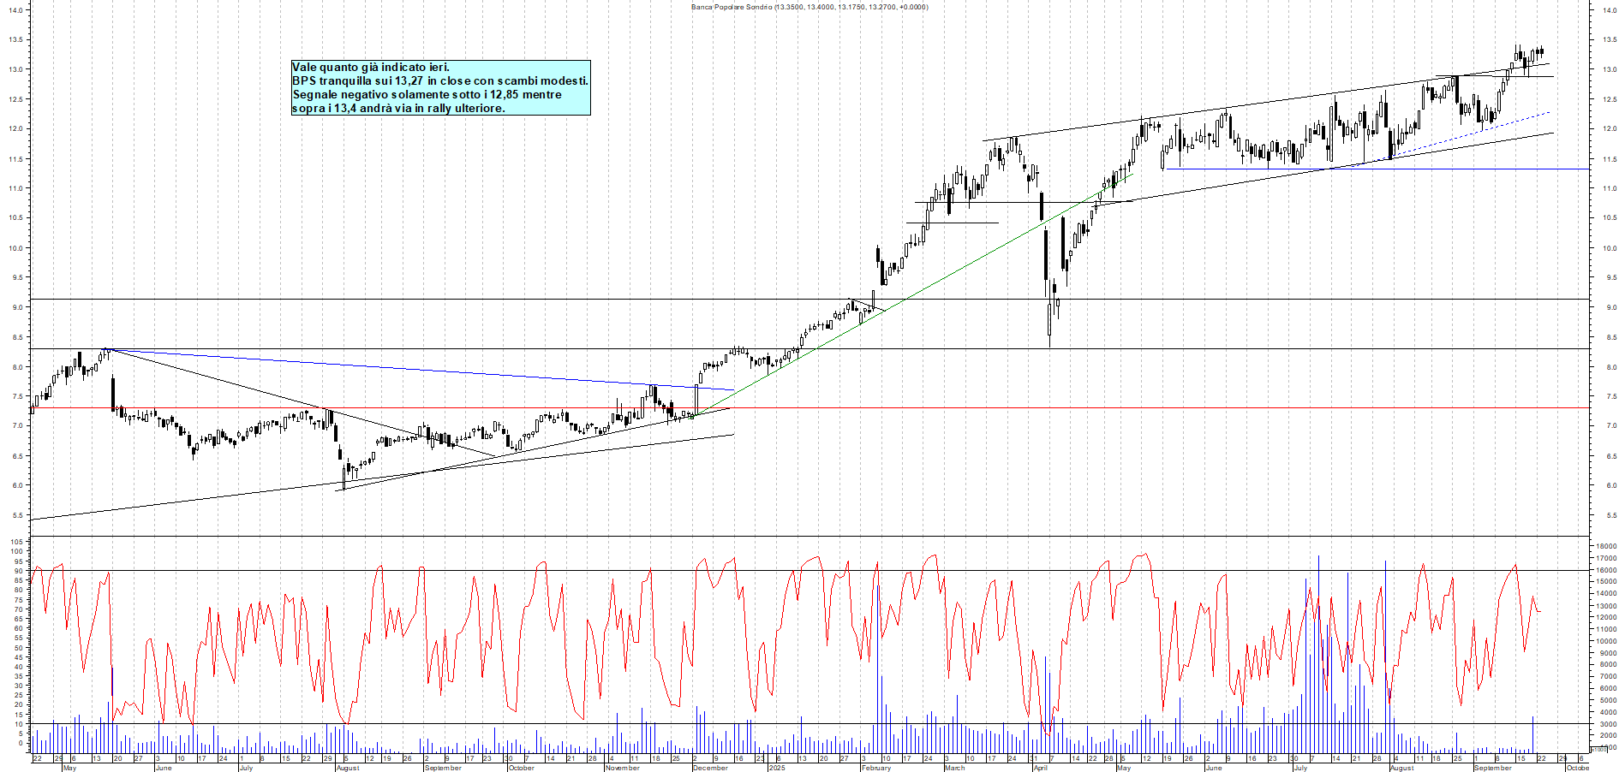Click the '18000' volume scale label

1606,546
